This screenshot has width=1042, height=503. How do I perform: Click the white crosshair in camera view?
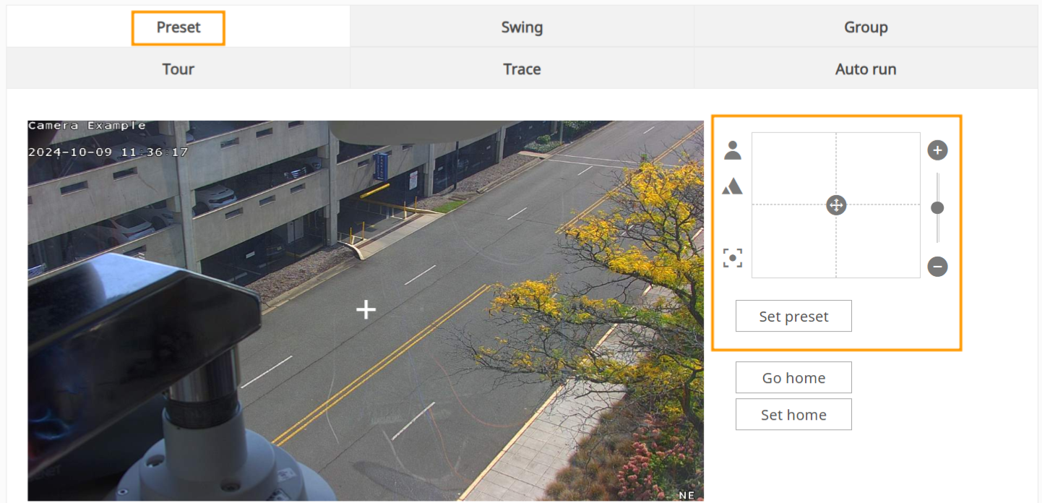pyautogui.click(x=366, y=309)
